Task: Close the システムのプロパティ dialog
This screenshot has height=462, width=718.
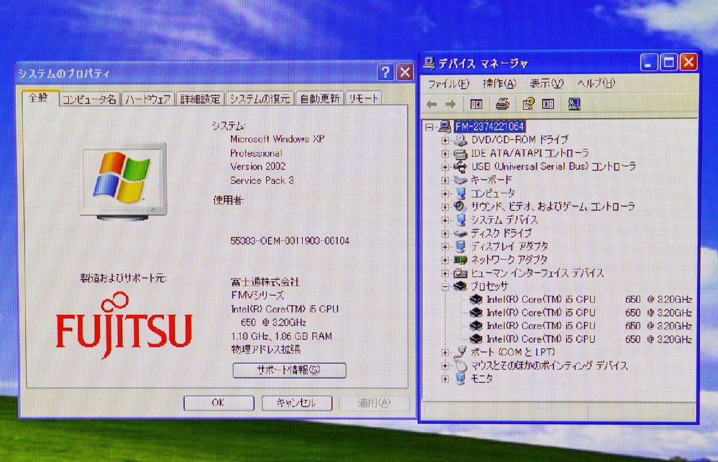Action: [405, 73]
